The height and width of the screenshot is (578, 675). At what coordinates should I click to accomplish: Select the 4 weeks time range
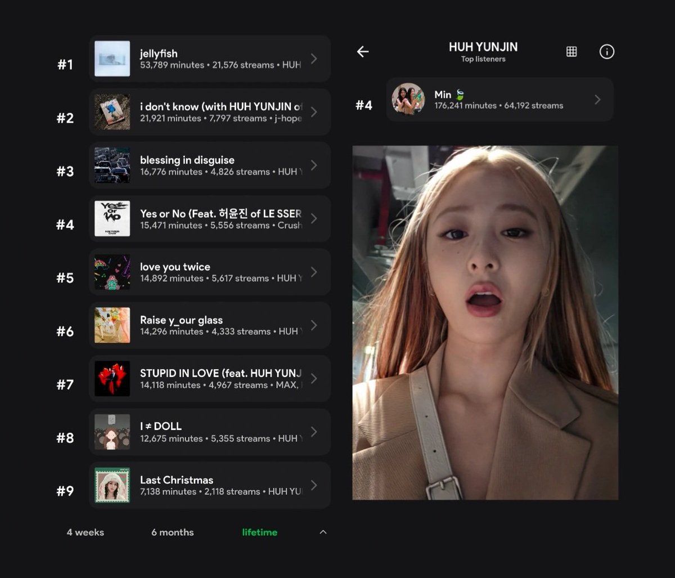pos(85,532)
